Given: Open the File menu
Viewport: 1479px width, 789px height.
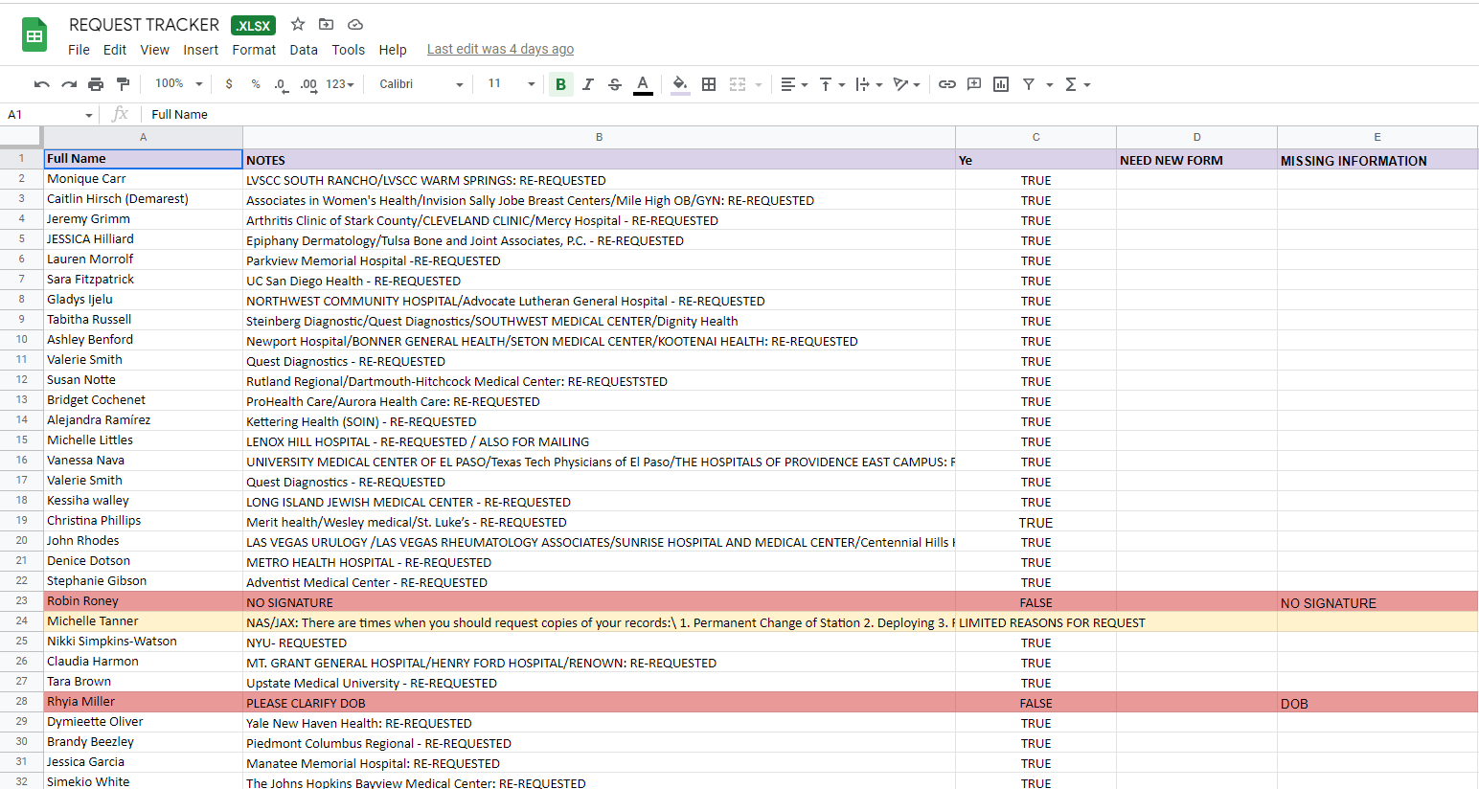Looking at the screenshot, I should pyautogui.click(x=79, y=50).
